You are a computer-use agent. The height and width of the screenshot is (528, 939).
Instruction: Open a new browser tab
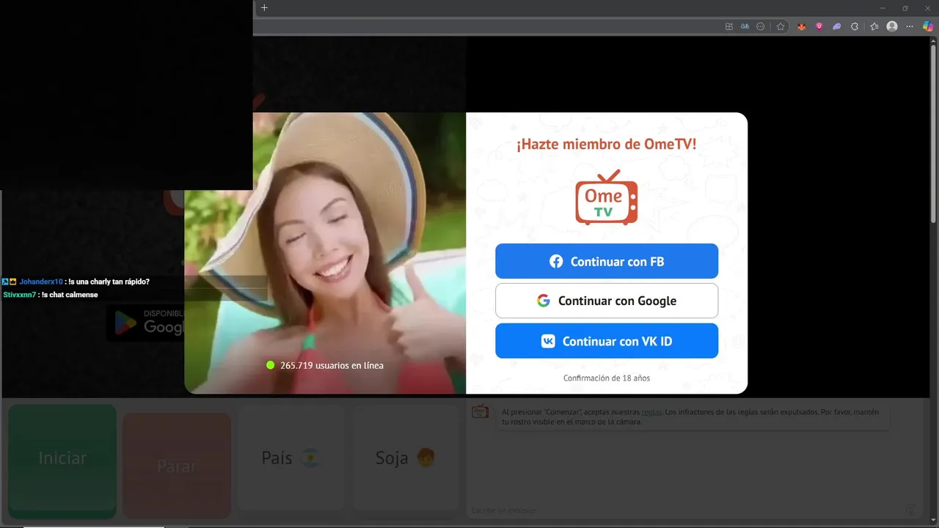coord(265,7)
